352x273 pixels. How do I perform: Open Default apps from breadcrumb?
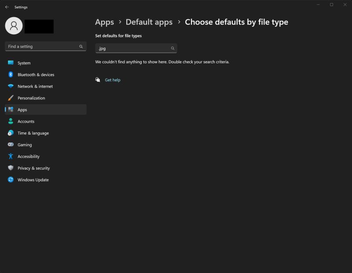(x=149, y=22)
